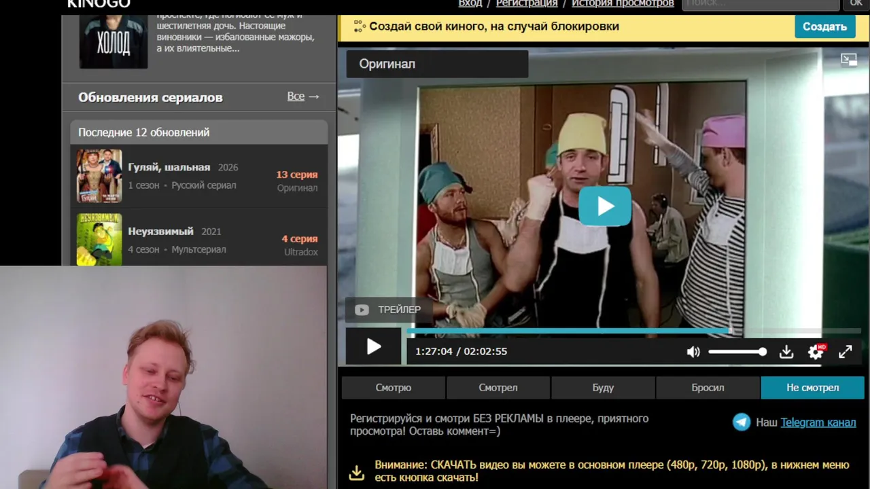Start playback with the control bar play button
This screenshot has width=870, height=489.
[x=374, y=347]
